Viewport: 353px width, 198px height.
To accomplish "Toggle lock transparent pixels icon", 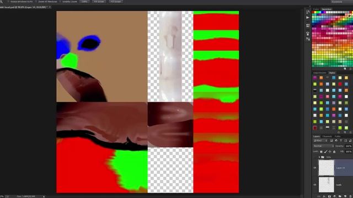I will (321, 152).
